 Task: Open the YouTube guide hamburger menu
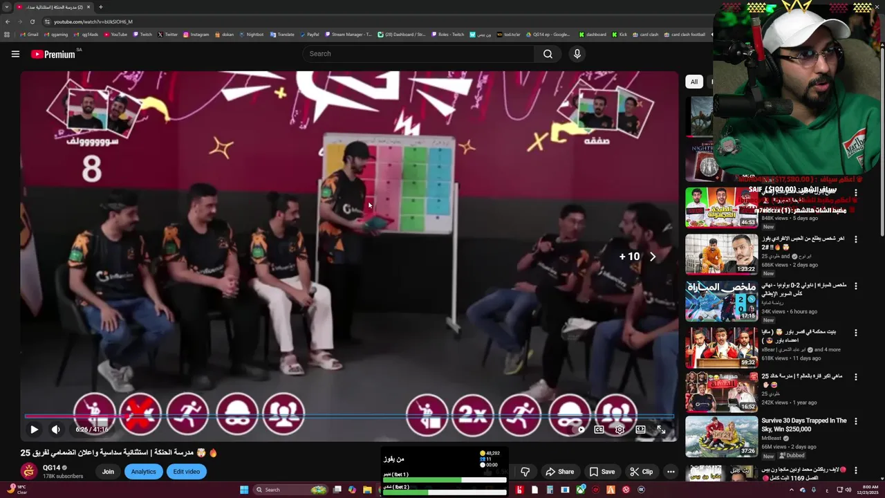click(15, 54)
